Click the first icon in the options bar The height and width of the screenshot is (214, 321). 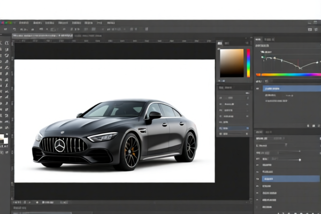pos(5,29)
